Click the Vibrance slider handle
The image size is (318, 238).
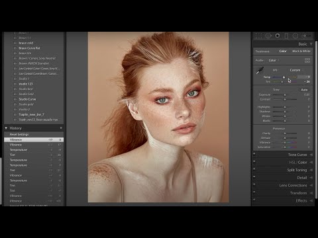tap(285, 143)
